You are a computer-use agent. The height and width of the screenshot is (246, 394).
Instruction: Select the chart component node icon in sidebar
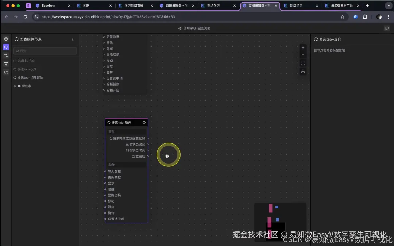(x=6, y=47)
